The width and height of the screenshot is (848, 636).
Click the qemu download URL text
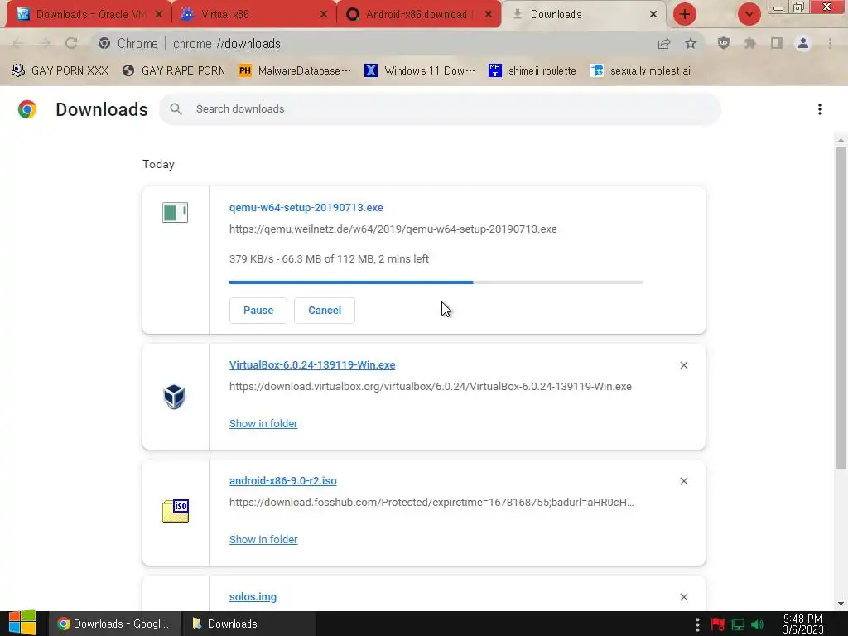tap(393, 229)
